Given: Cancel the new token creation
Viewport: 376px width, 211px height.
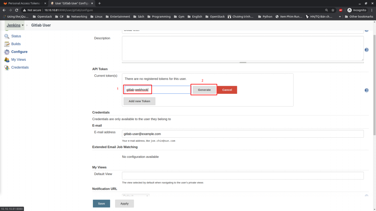Looking at the screenshot, I should [227, 90].
